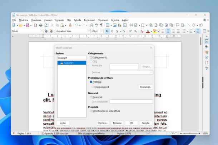Open the Formato menu
218x145 pixels.
[60, 20]
